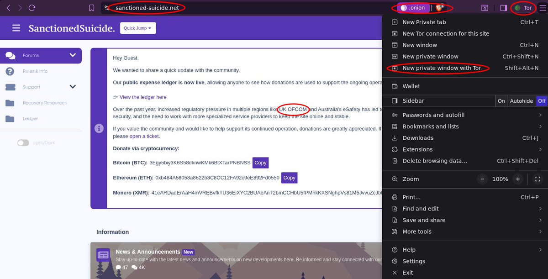
Task: Follow the View the ledger here link
Action: coord(143,97)
